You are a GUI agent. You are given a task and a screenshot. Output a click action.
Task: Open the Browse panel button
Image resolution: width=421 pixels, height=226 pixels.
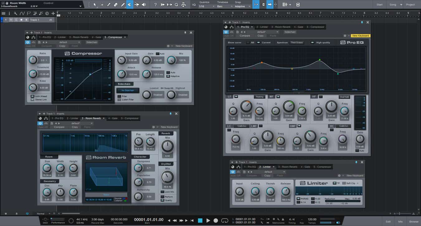tap(414, 222)
